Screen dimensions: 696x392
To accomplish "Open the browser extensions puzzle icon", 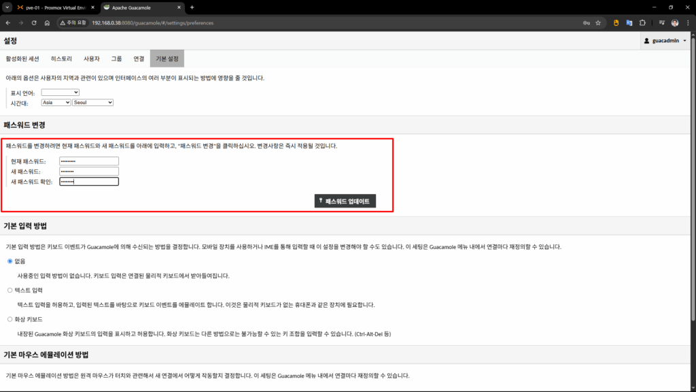I will pos(641,22).
